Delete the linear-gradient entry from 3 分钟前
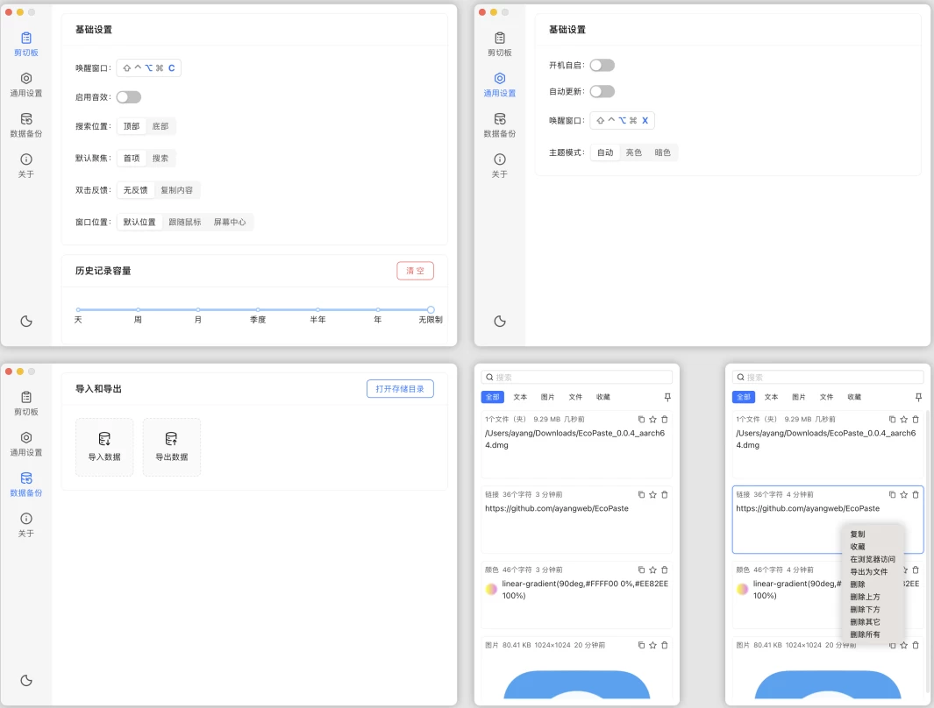934x708 pixels. [664, 570]
